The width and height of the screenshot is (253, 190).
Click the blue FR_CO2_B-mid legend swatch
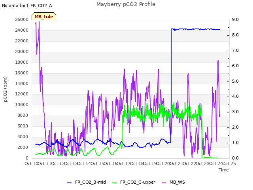pyautogui.click(x=70, y=183)
